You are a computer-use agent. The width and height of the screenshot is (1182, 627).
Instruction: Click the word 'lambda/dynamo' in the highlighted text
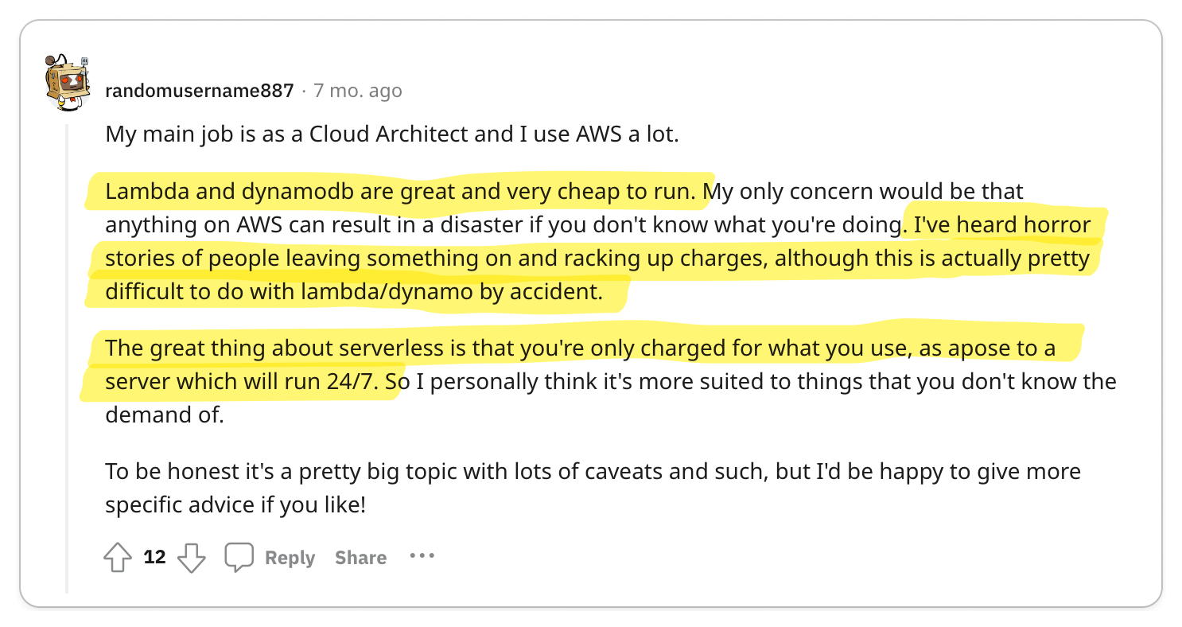[x=387, y=292]
